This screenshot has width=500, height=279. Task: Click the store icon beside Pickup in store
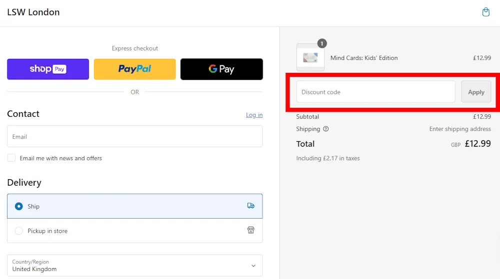[251, 230]
